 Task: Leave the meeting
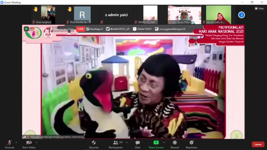[258, 145]
